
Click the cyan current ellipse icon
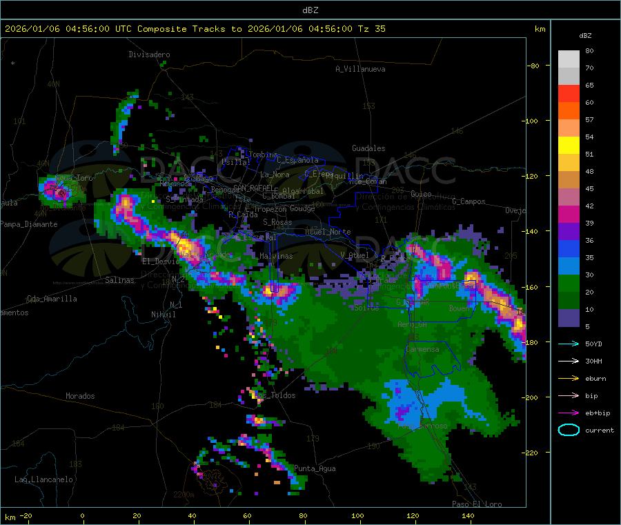pos(569,430)
